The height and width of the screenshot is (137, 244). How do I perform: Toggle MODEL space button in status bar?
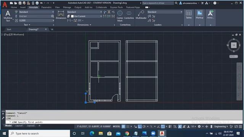pos(117,127)
